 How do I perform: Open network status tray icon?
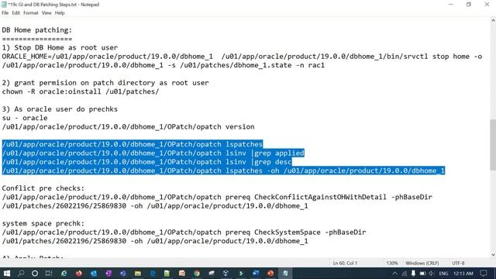pyautogui.click(x=405, y=274)
